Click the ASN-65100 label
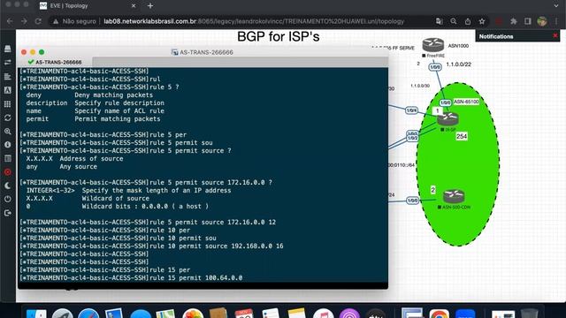 [x=466, y=102]
